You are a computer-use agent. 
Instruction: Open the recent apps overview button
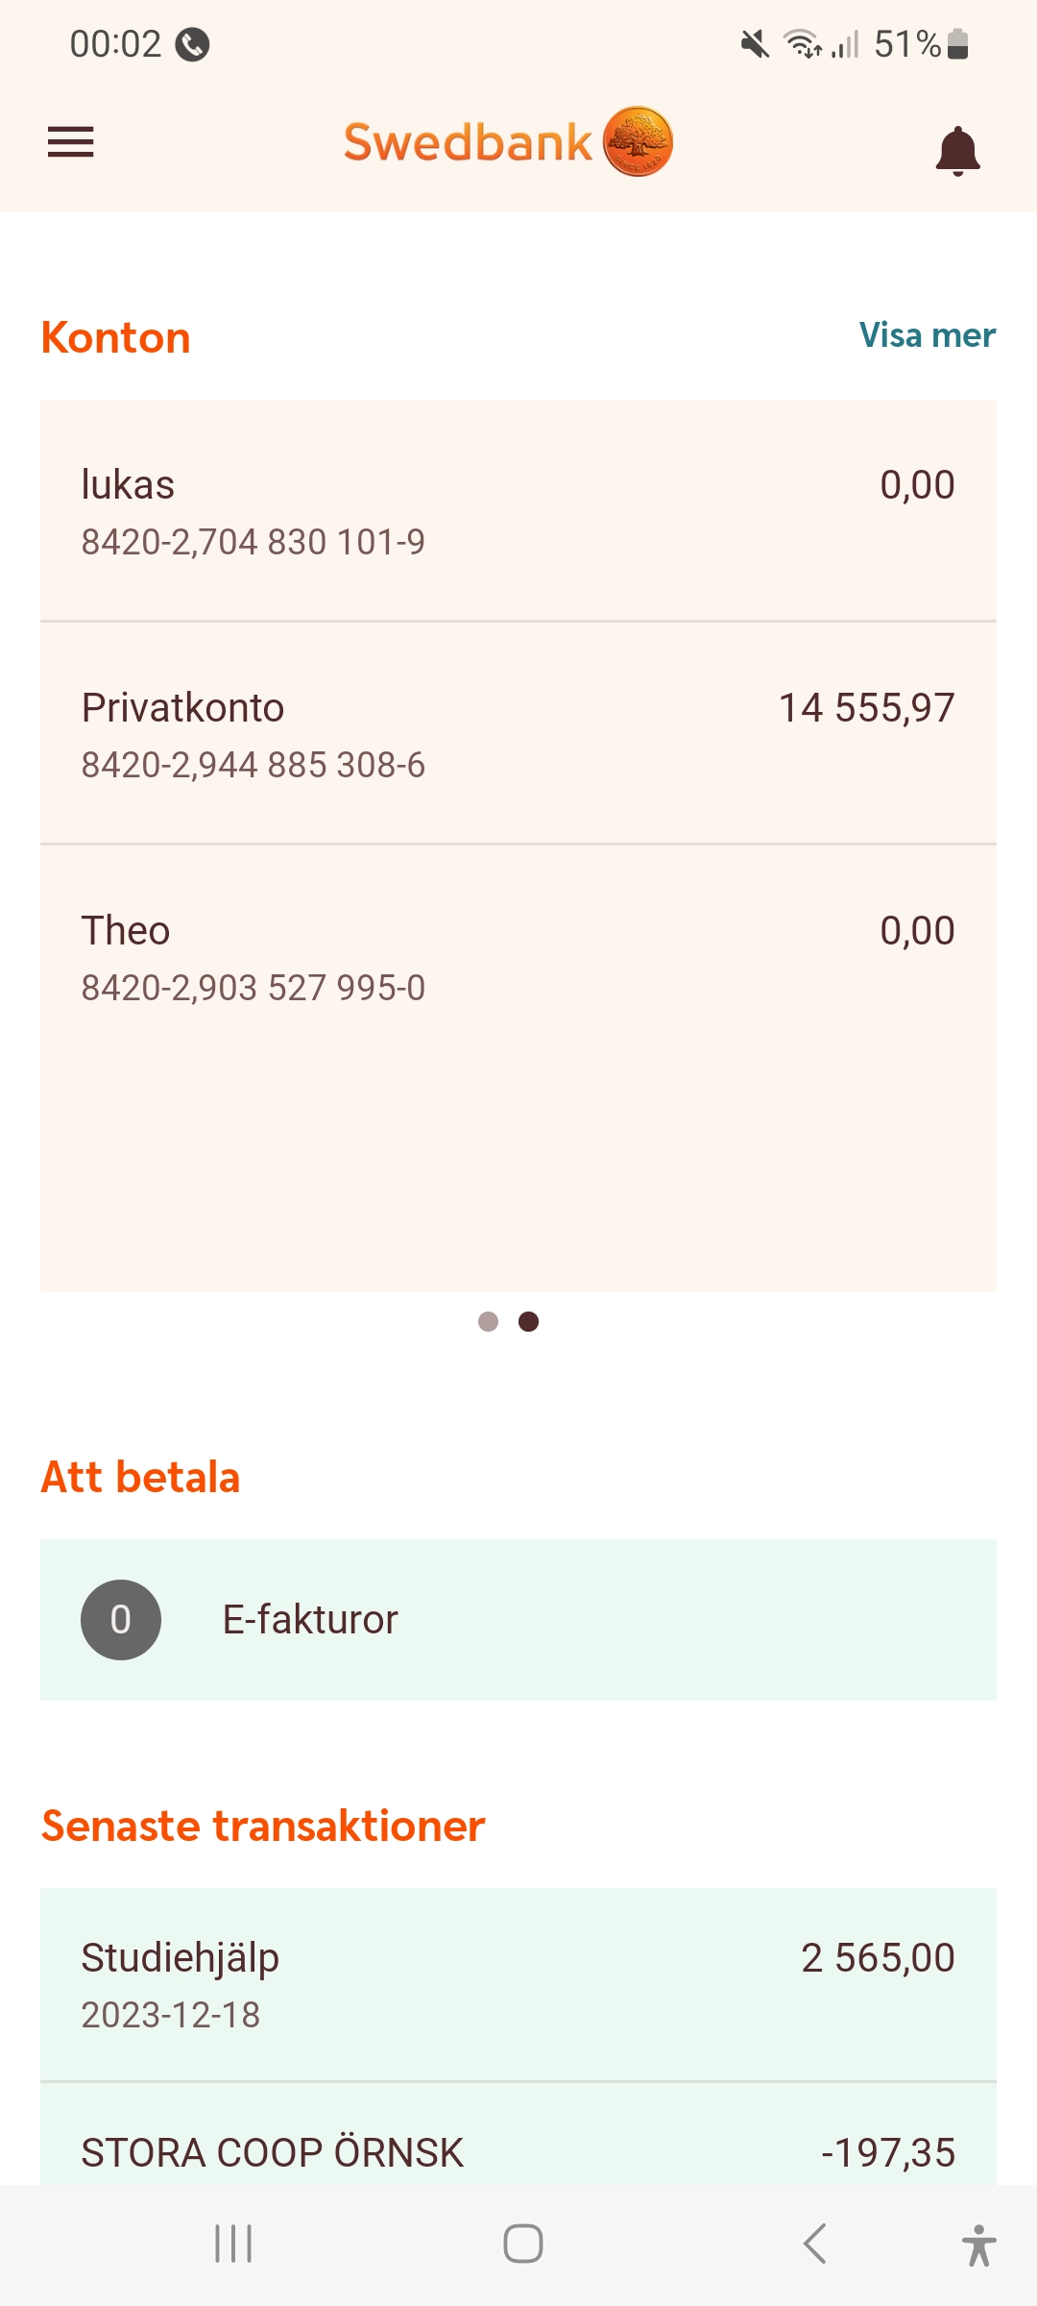point(233,2244)
